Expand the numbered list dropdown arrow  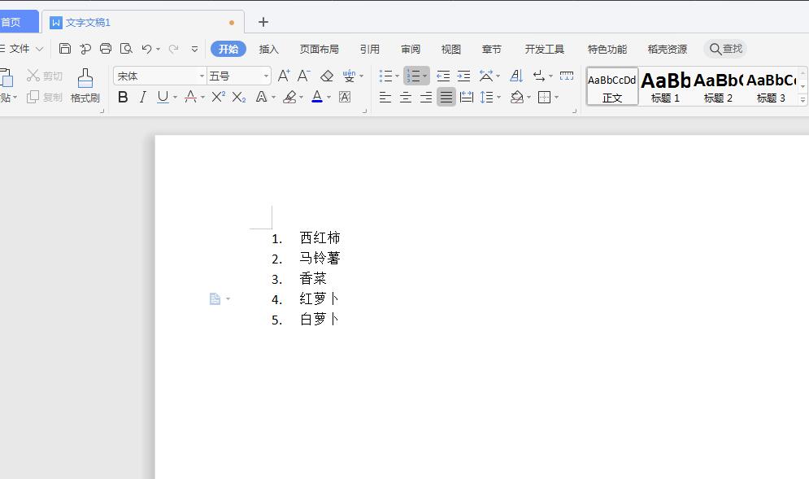click(424, 76)
